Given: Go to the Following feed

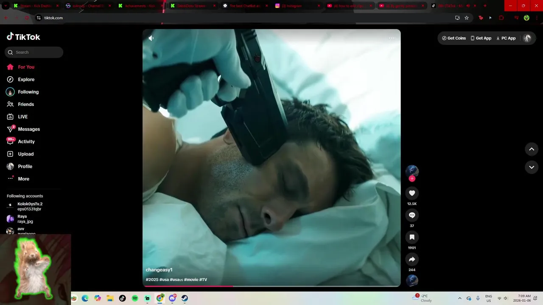Looking at the screenshot, I should 22,92.
